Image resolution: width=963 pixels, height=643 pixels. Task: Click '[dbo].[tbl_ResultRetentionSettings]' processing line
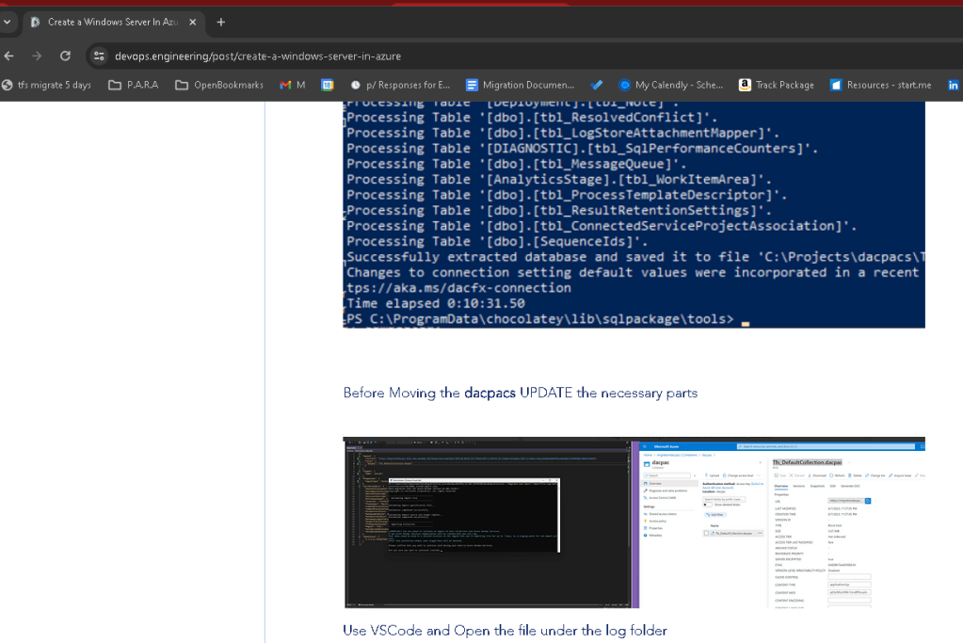pyautogui.click(x=559, y=211)
